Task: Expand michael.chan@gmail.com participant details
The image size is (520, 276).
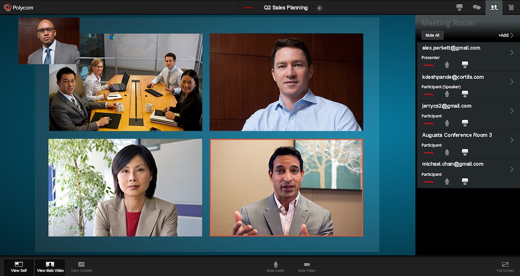Action: (511, 169)
